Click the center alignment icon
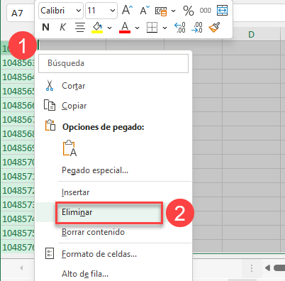The width and height of the screenshot is (285, 281). [80, 28]
